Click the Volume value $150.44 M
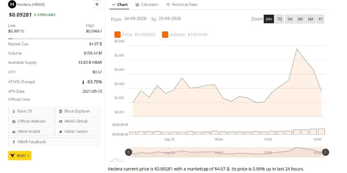The image size is (347, 173). click(x=93, y=53)
